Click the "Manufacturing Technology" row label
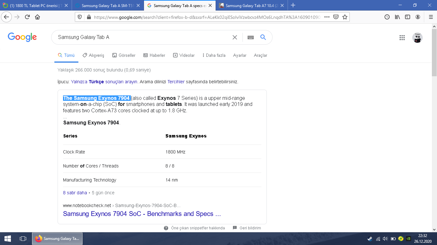Image resolution: width=437 pixels, height=245 pixels. (x=90, y=180)
